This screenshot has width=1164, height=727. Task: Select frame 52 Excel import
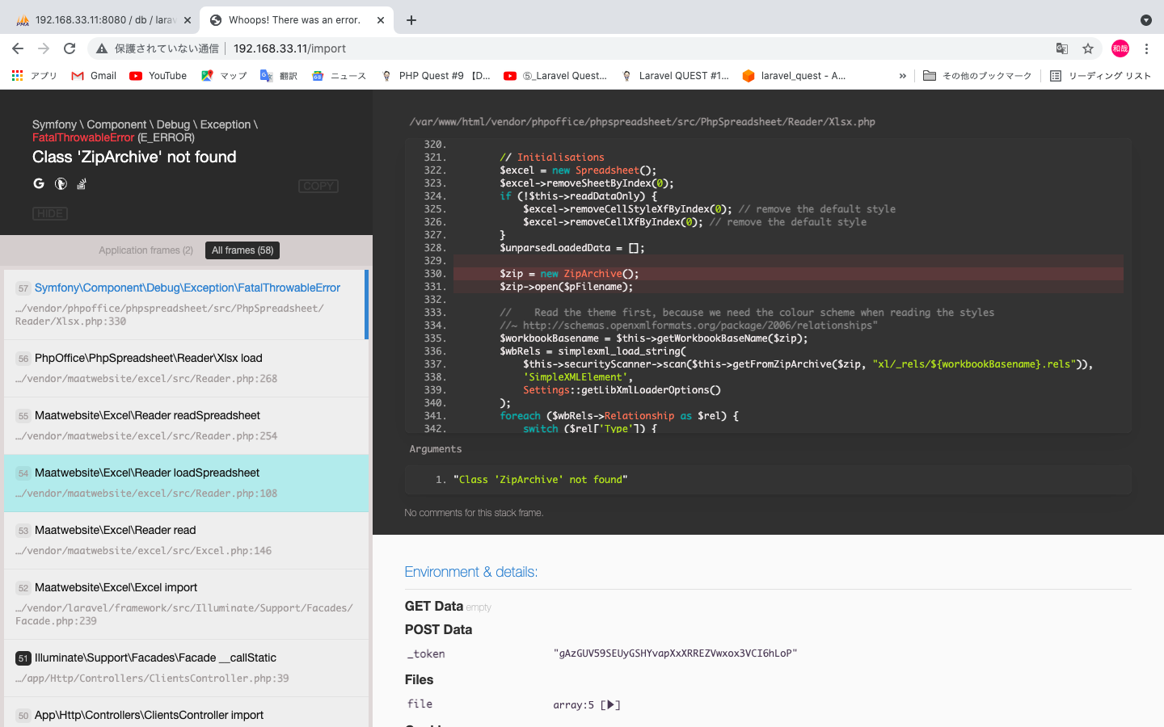click(x=186, y=604)
